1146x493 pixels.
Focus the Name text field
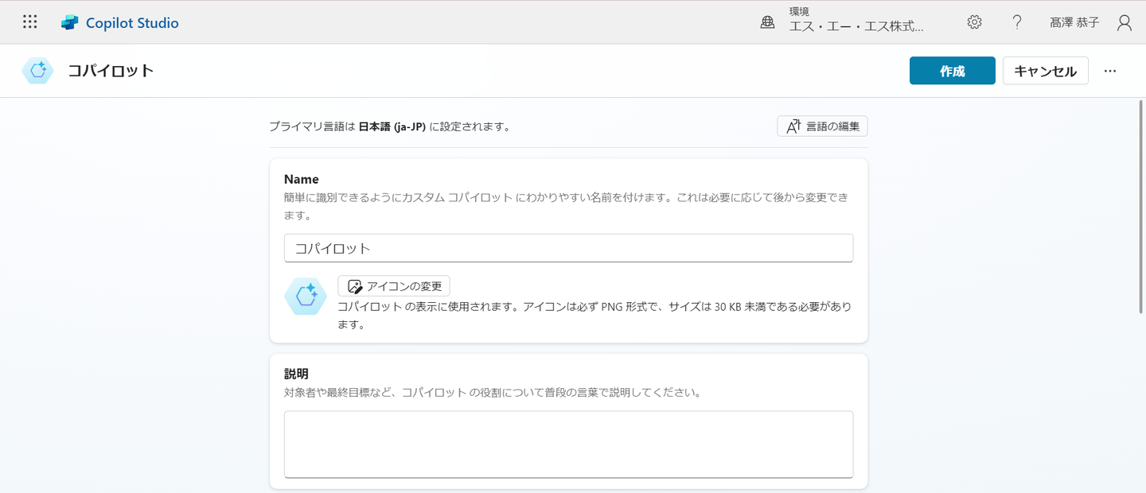point(568,248)
